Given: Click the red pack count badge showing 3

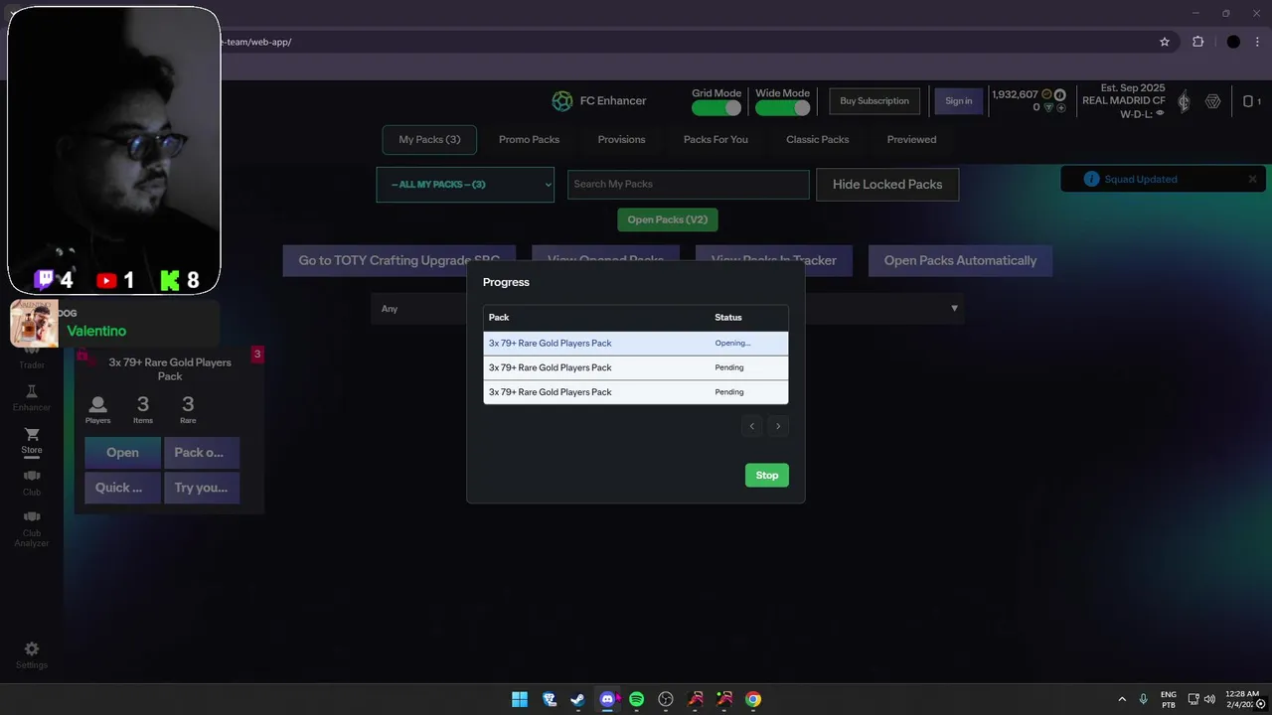Looking at the screenshot, I should (257, 355).
